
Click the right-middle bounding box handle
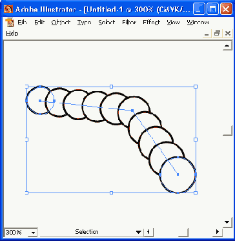click(x=196, y=140)
